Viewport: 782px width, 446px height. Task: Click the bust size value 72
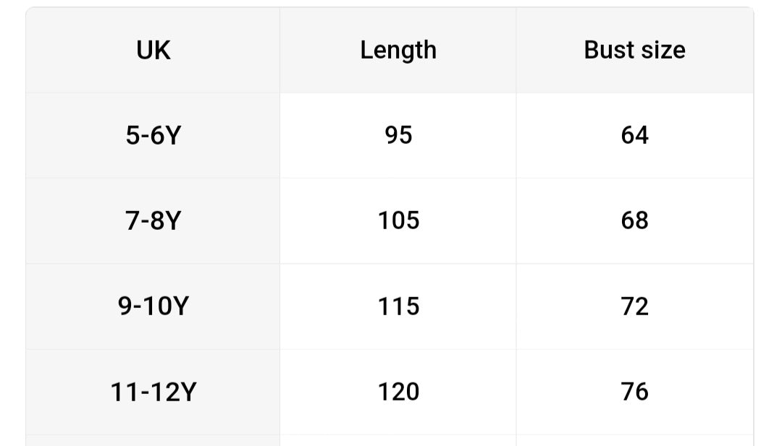(634, 306)
